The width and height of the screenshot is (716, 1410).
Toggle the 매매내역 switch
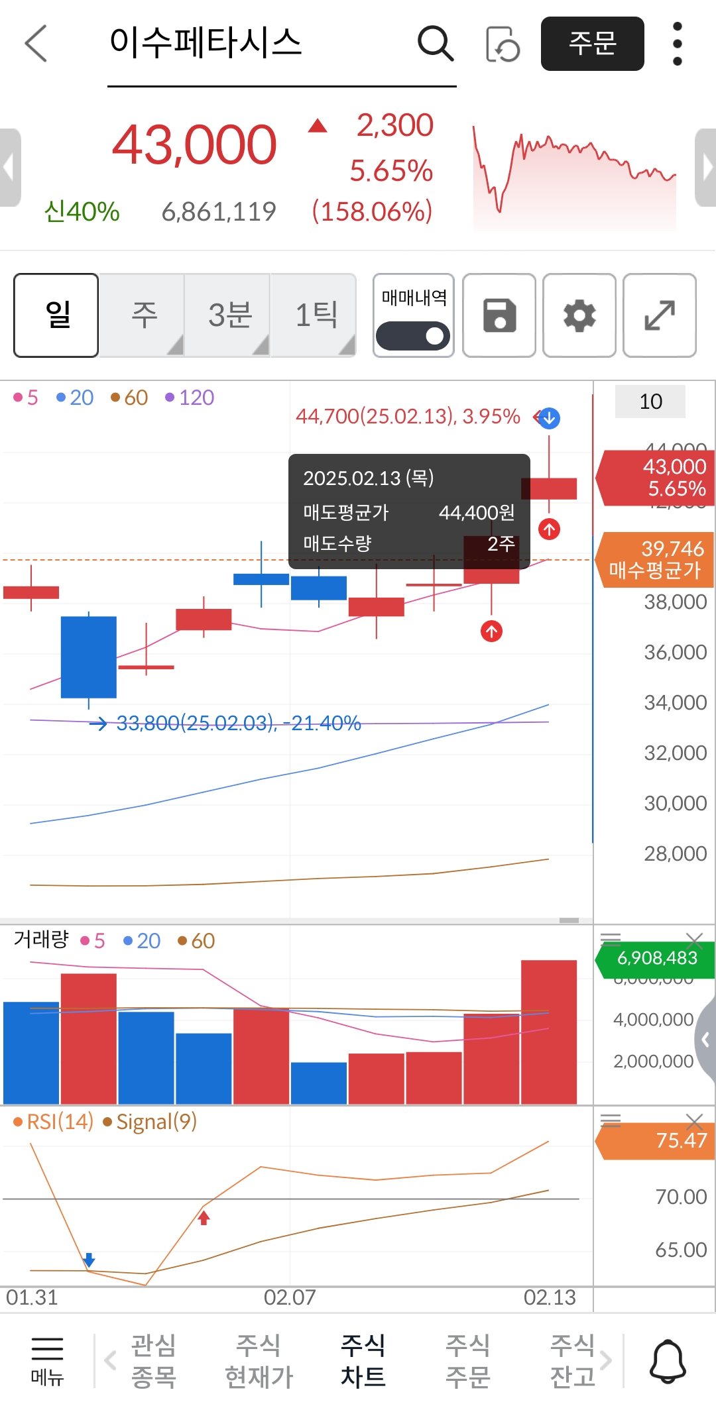pyautogui.click(x=413, y=336)
